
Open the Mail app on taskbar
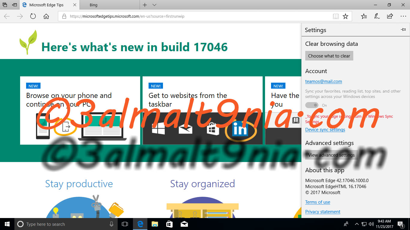click(184, 224)
